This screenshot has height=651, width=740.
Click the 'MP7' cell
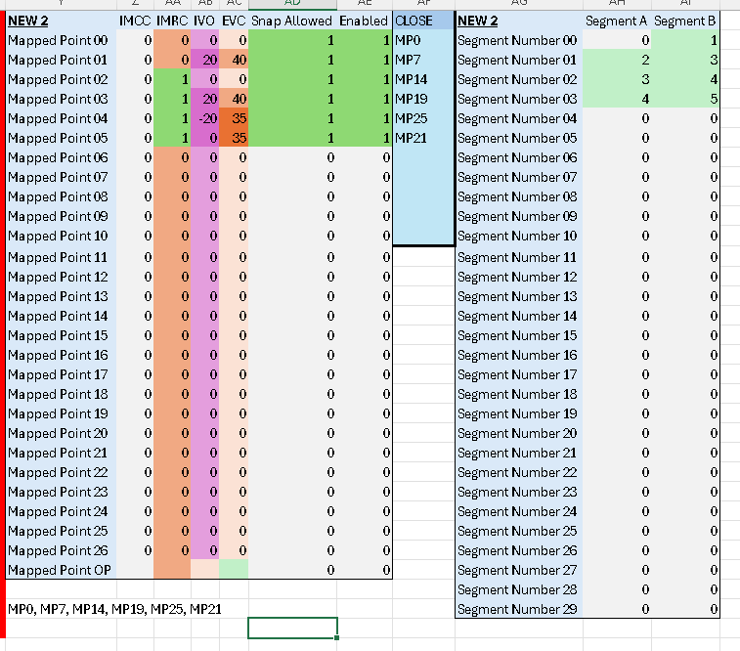[x=424, y=60]
